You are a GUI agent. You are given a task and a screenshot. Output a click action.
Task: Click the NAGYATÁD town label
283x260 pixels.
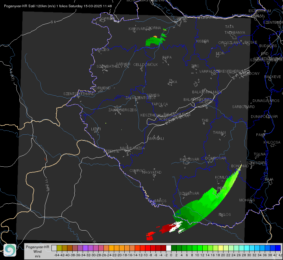tap(152, 172)
